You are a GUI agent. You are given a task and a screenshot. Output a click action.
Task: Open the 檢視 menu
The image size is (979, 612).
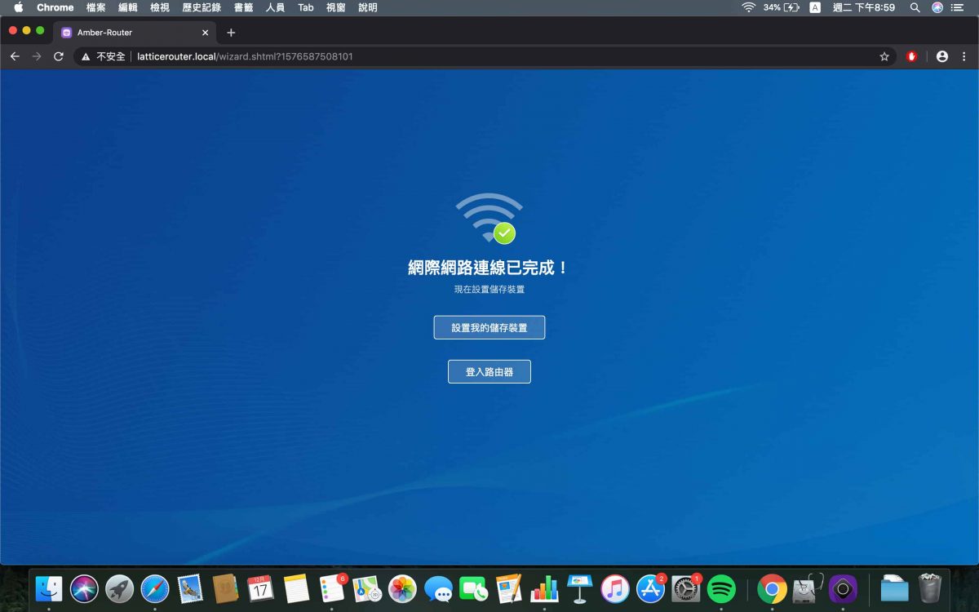(x=160, y=7)
